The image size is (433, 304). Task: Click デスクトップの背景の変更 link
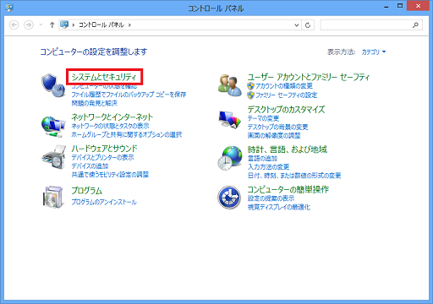coord(277,127)
